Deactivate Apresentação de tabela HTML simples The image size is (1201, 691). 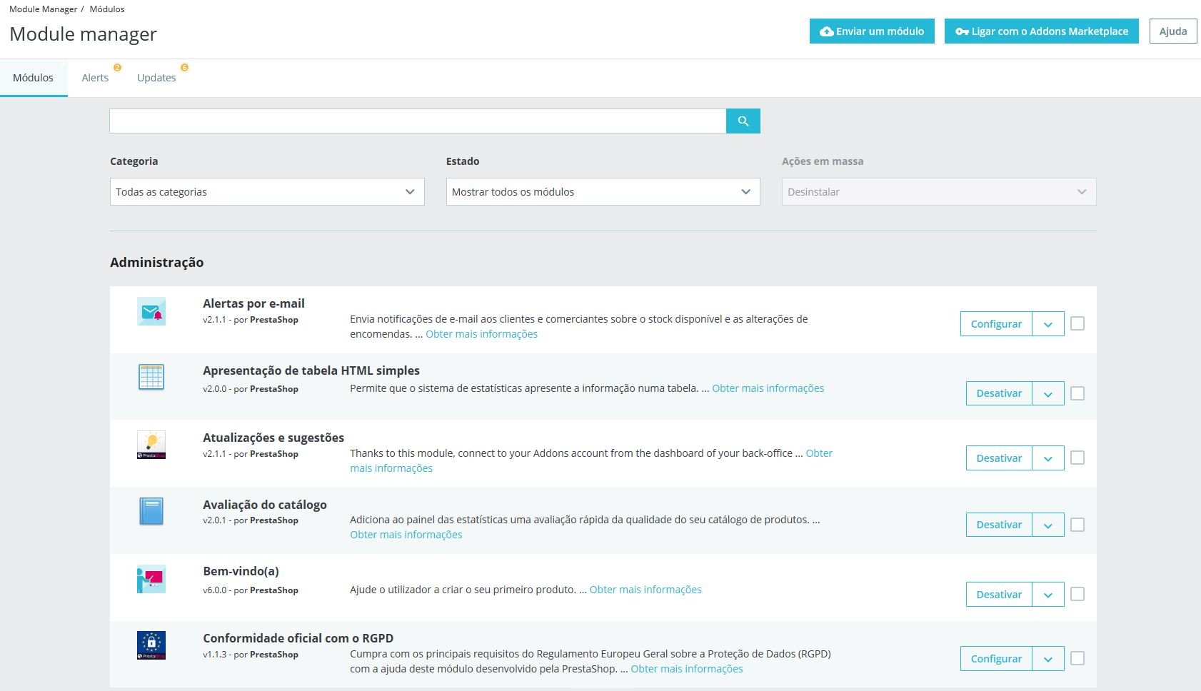tap(999, 393)
